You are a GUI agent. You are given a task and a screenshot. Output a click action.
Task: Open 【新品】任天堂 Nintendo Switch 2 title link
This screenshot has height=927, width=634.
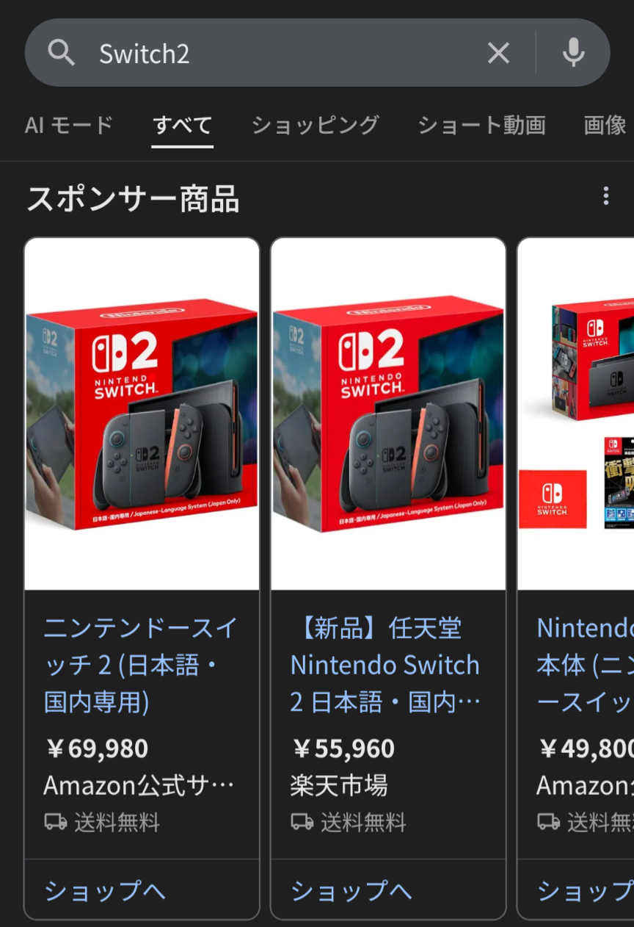(x=386, y=666)
